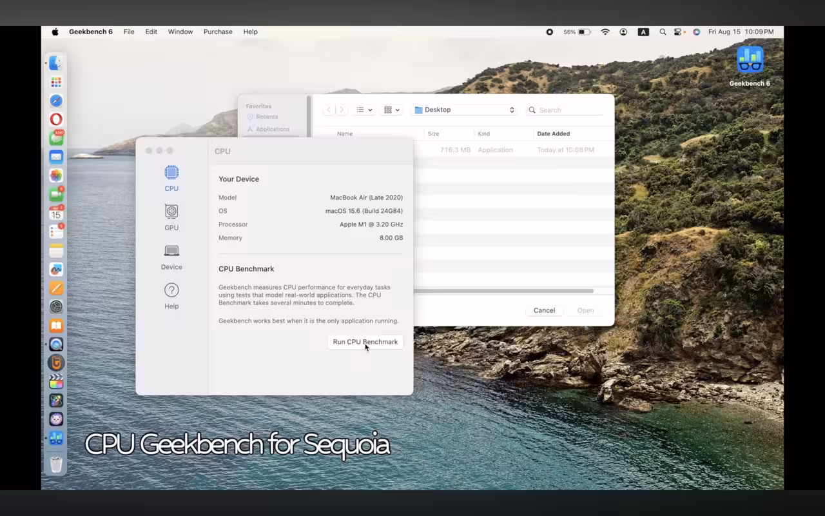Go back in the file dialog

pos(329,110)
